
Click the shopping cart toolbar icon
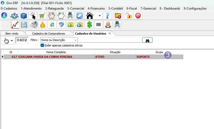pyautogui.click(x=42, y=16)
